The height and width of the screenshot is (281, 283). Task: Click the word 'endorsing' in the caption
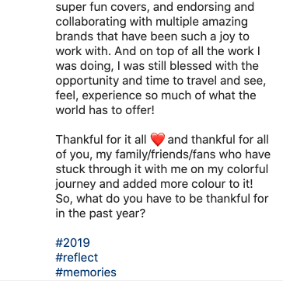pyautogui.click(x=201, y=7)
